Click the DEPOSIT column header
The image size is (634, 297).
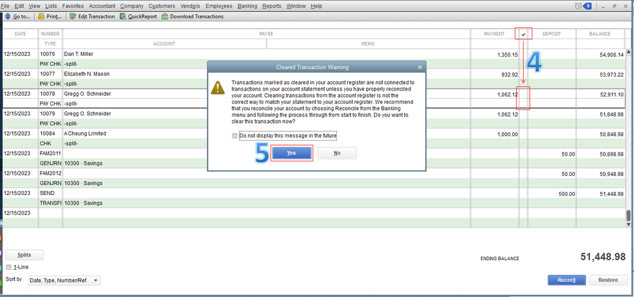coord(552,34)
